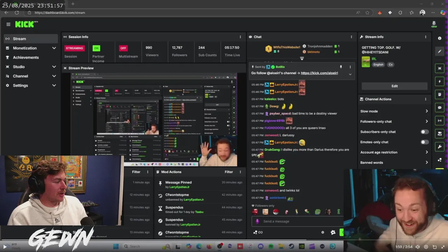
Task: Click the video volume icon
Action: point(418,247)
